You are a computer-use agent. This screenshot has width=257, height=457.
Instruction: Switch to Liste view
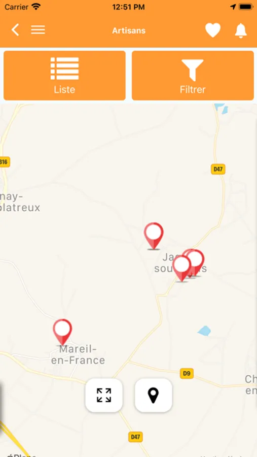tap(64, 76)
